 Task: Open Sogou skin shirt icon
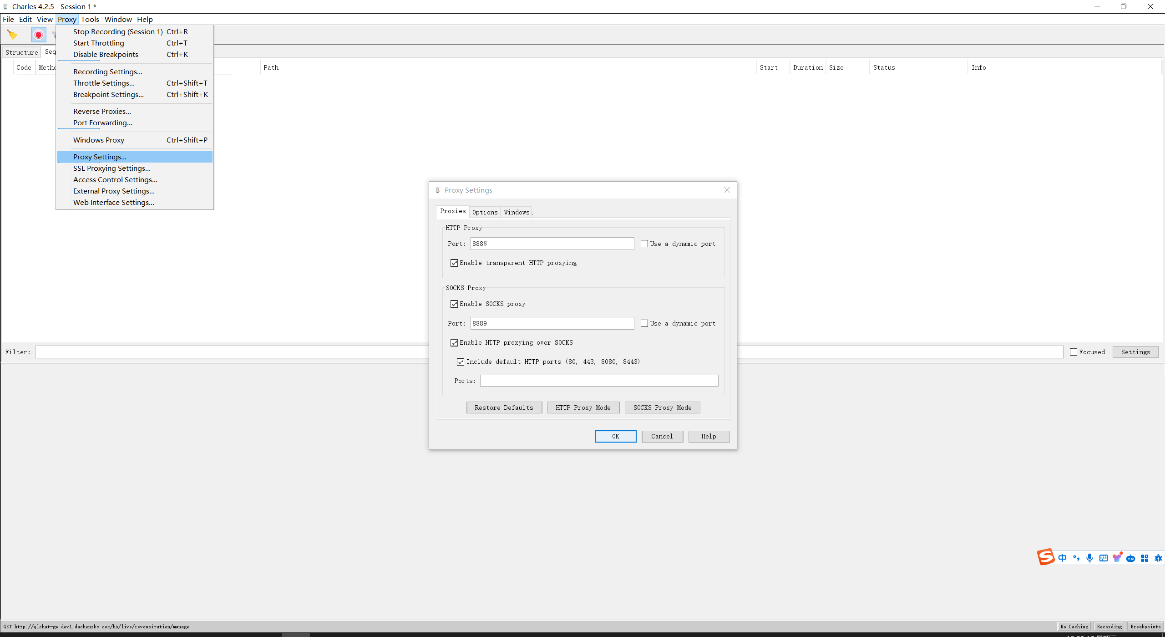[x=1117, y=557]
